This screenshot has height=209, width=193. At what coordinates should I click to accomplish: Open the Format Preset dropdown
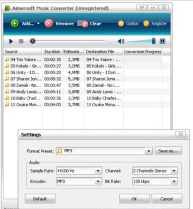[x=148, y=151]
